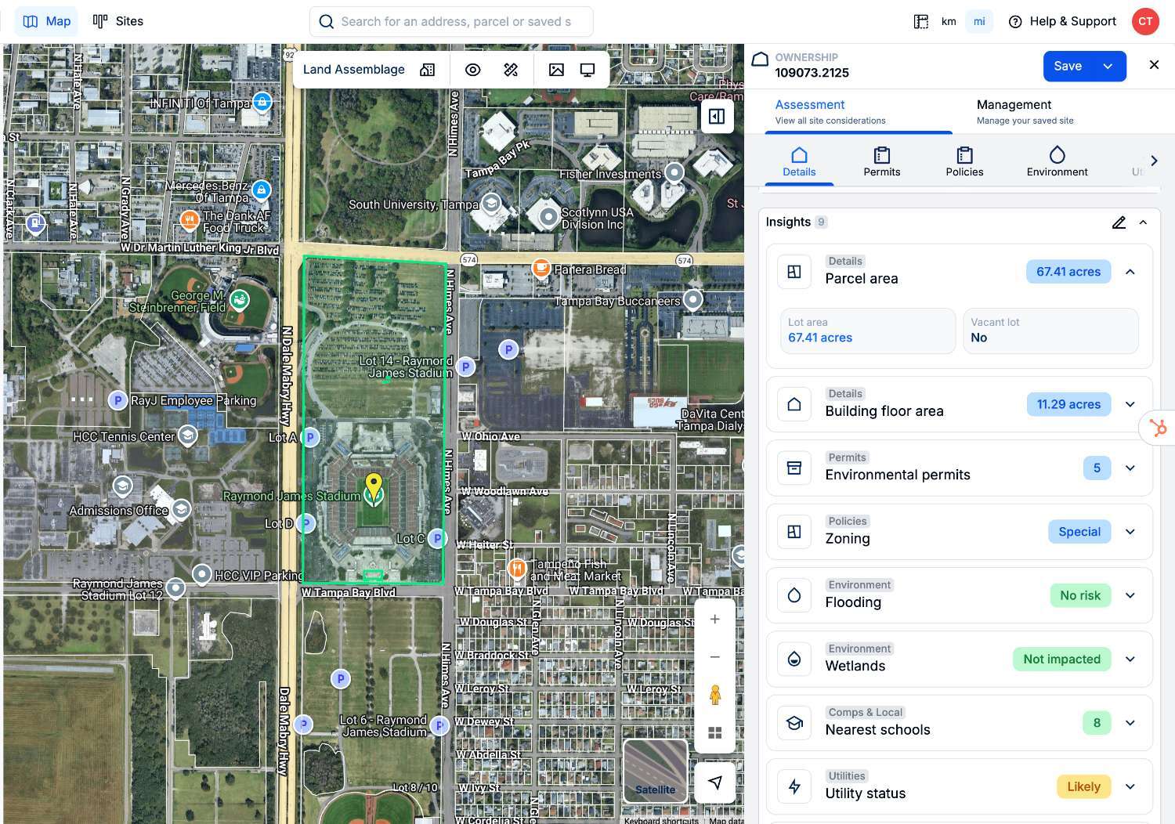
Task: Click the presentation screen icon
Action: (x=587, y=70)
